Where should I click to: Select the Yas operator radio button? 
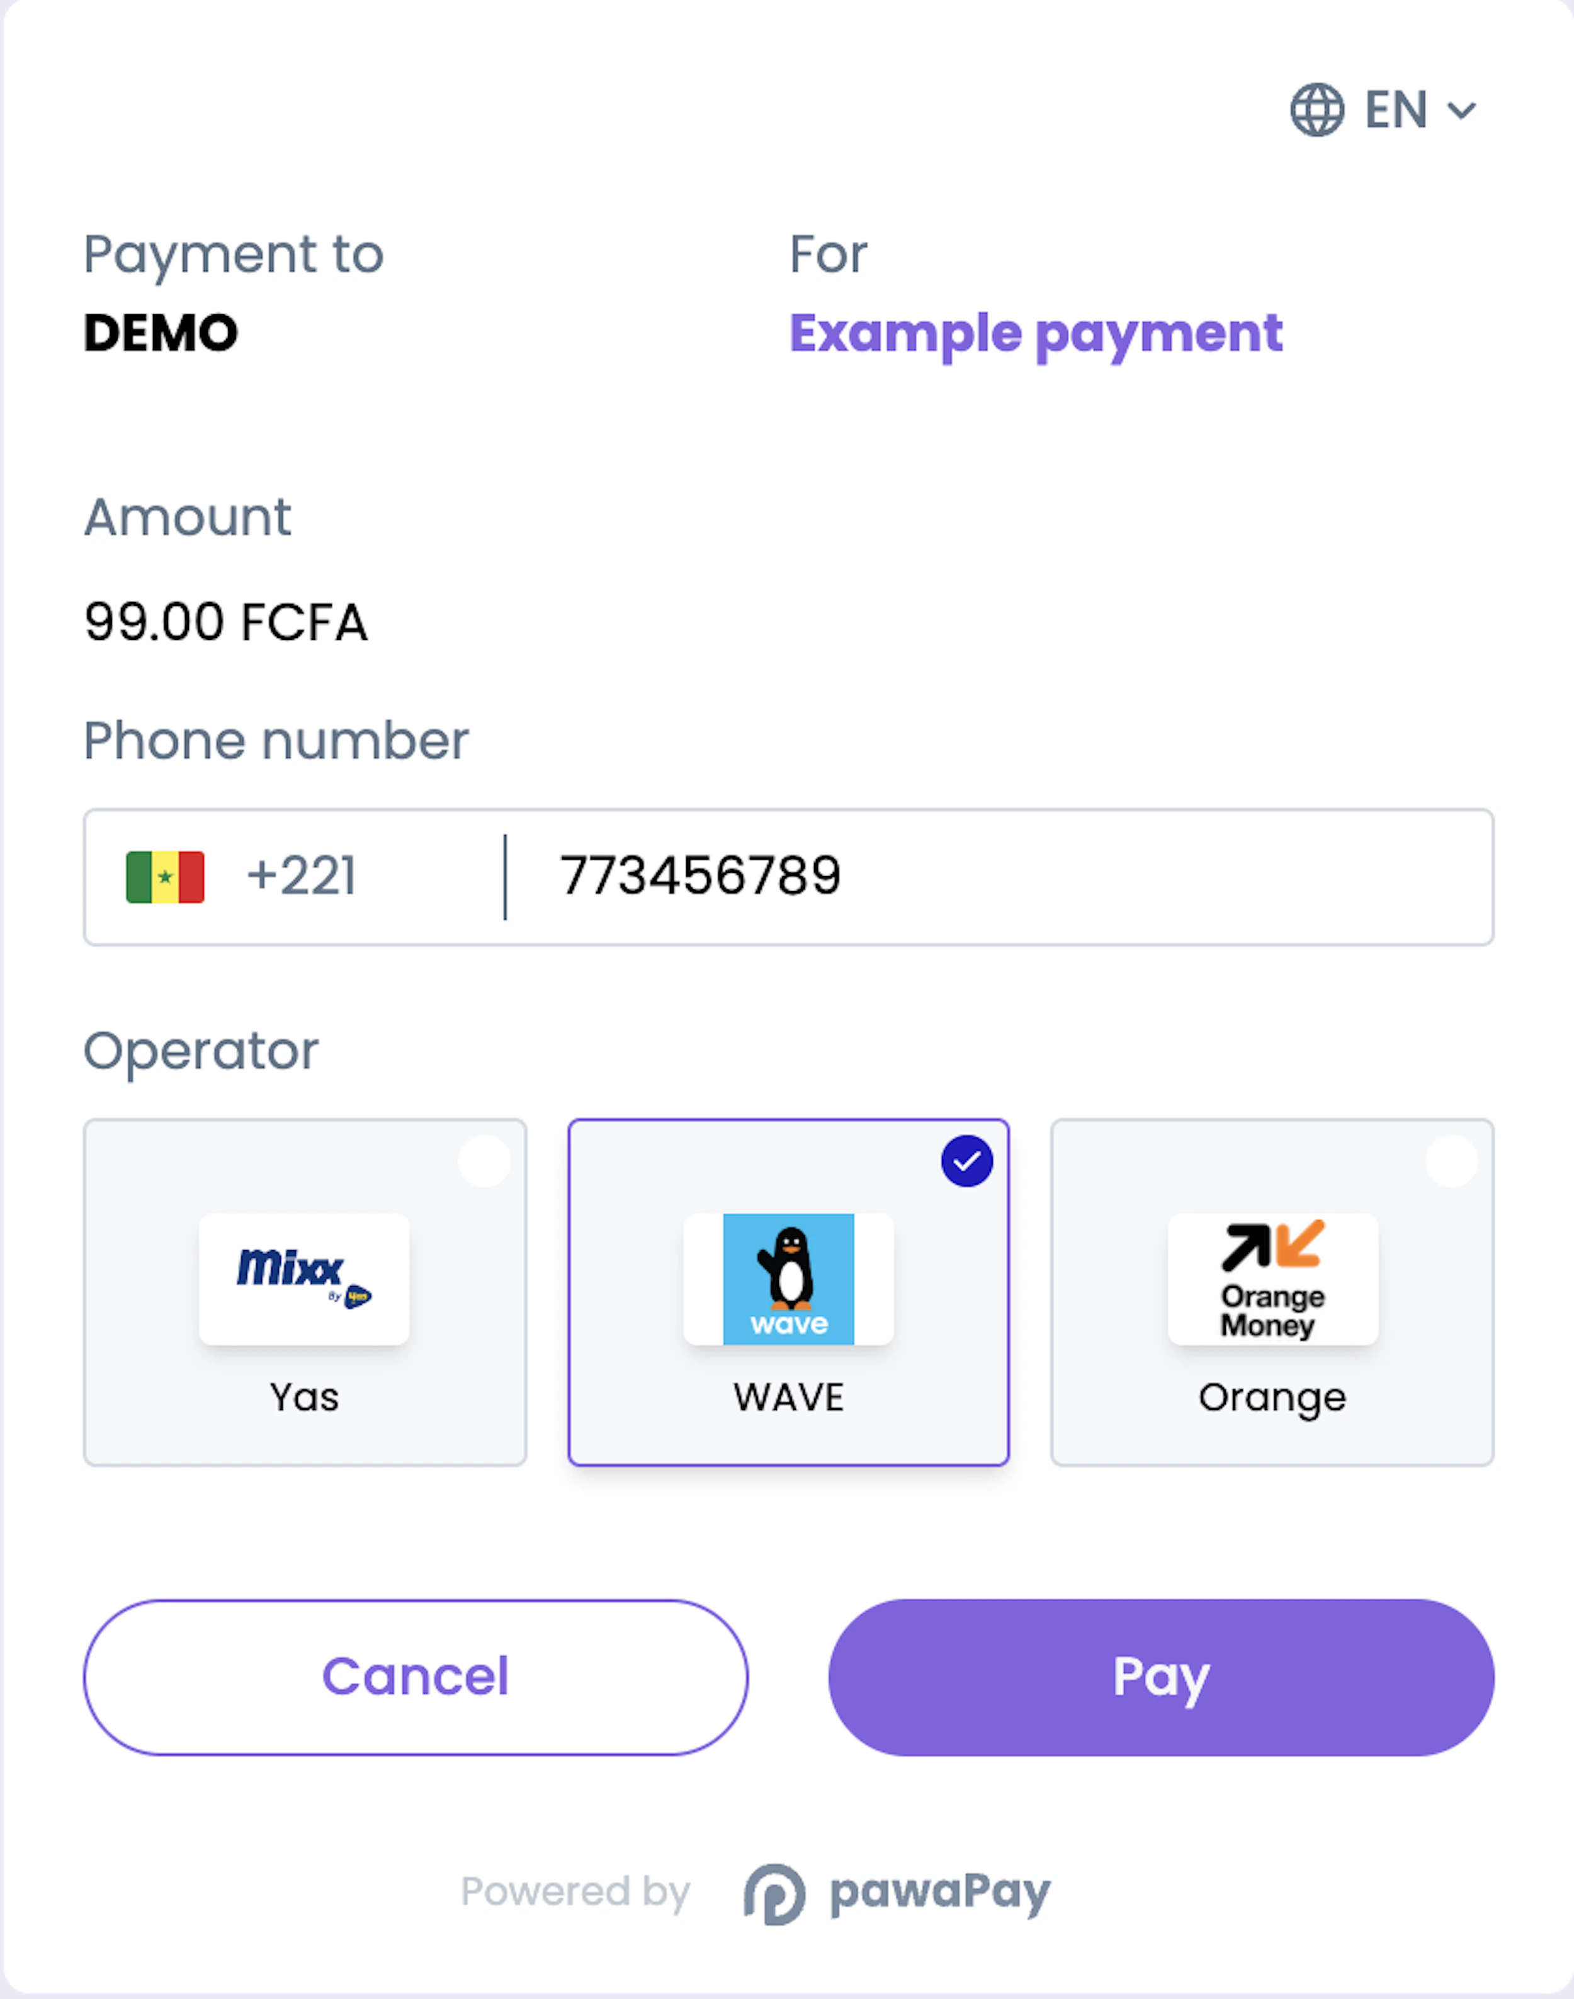click(485, 1161)
